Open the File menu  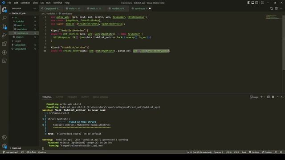pyautogui.click(x=9, y=3)
